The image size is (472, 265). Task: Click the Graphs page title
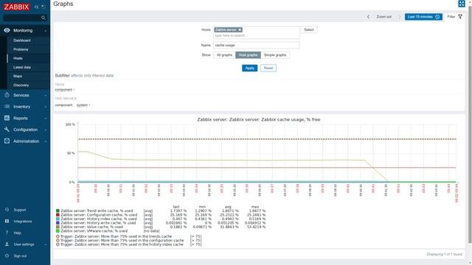click(63, 4)
